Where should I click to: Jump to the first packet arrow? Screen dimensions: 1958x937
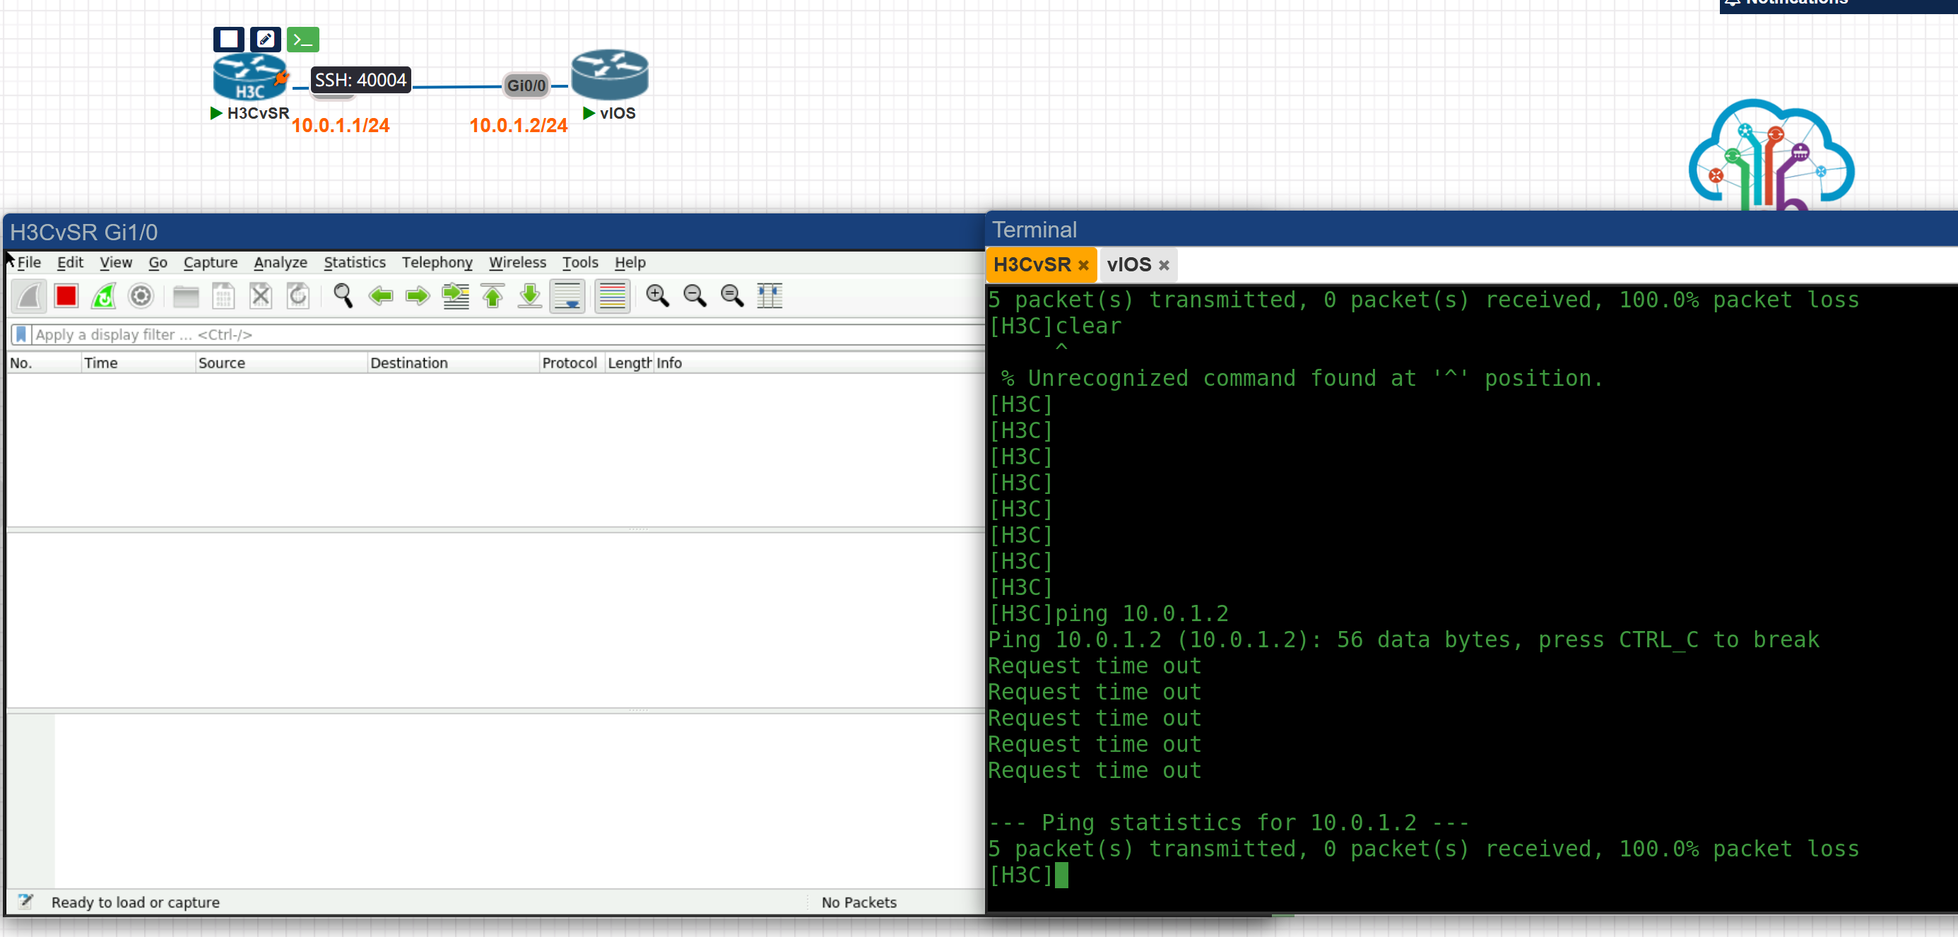coord(493,295)
